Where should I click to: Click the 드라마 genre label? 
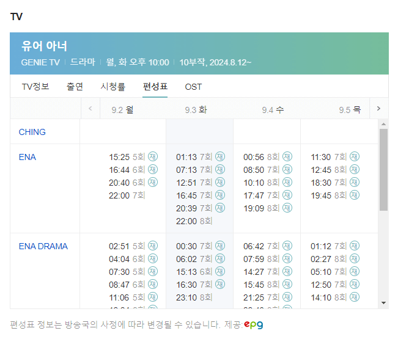pyautogui.click(x=83, y=62)
